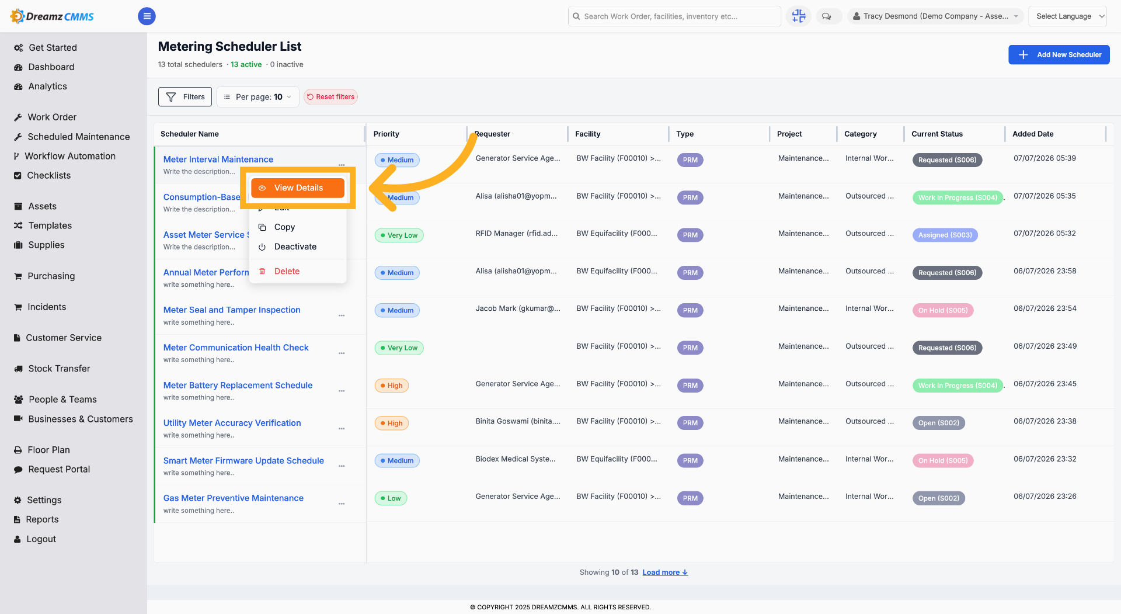1121x614 pixels.
Task: Expand the Tracy Desmond user account menu
Action: (x=935, y=16)
